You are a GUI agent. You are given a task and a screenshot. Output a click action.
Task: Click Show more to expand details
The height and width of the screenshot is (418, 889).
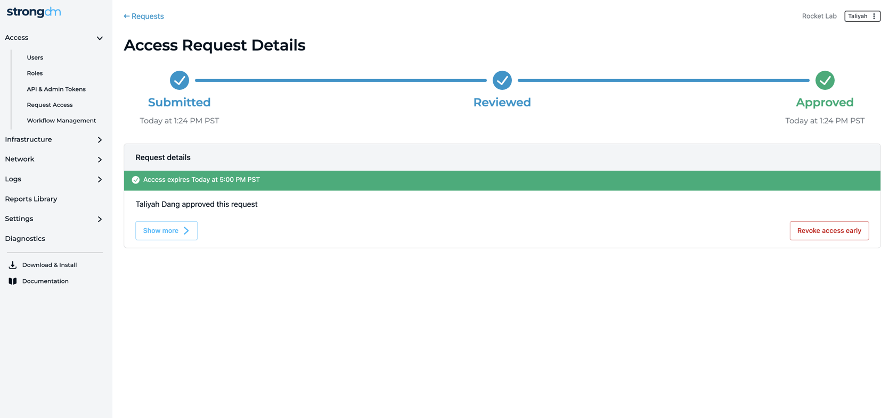tap(166, 231)
